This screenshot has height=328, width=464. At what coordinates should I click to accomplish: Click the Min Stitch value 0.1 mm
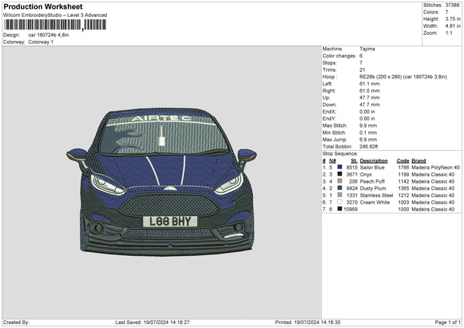368,132
